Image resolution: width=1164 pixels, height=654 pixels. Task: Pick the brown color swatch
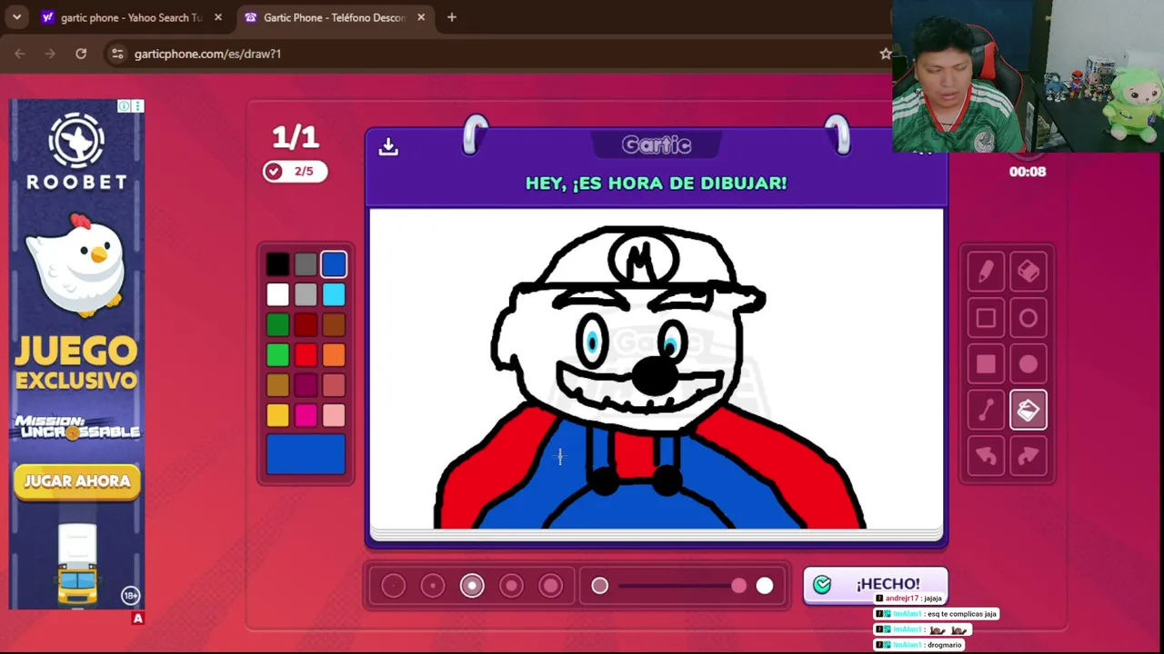coord(334,324)
